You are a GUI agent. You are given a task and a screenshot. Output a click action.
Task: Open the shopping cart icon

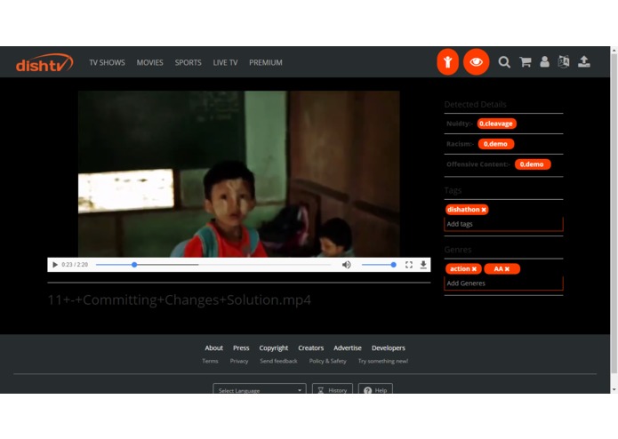(525, 62)
